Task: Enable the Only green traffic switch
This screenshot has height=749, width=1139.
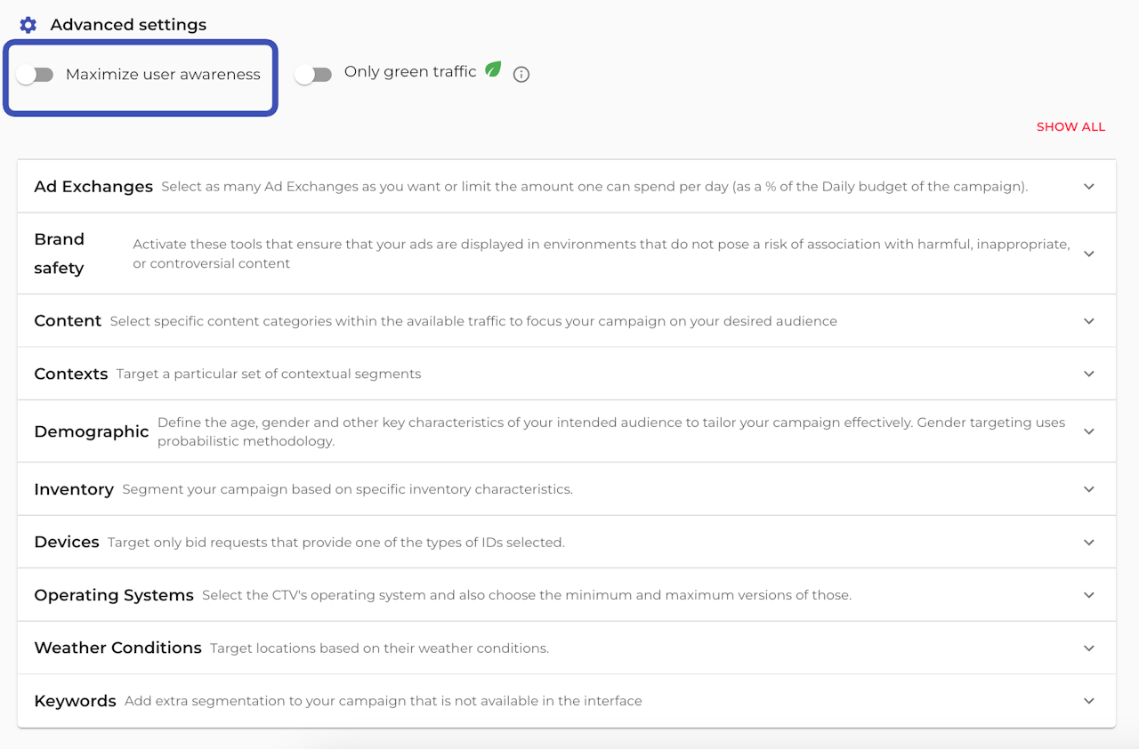Action: (313, 75)
